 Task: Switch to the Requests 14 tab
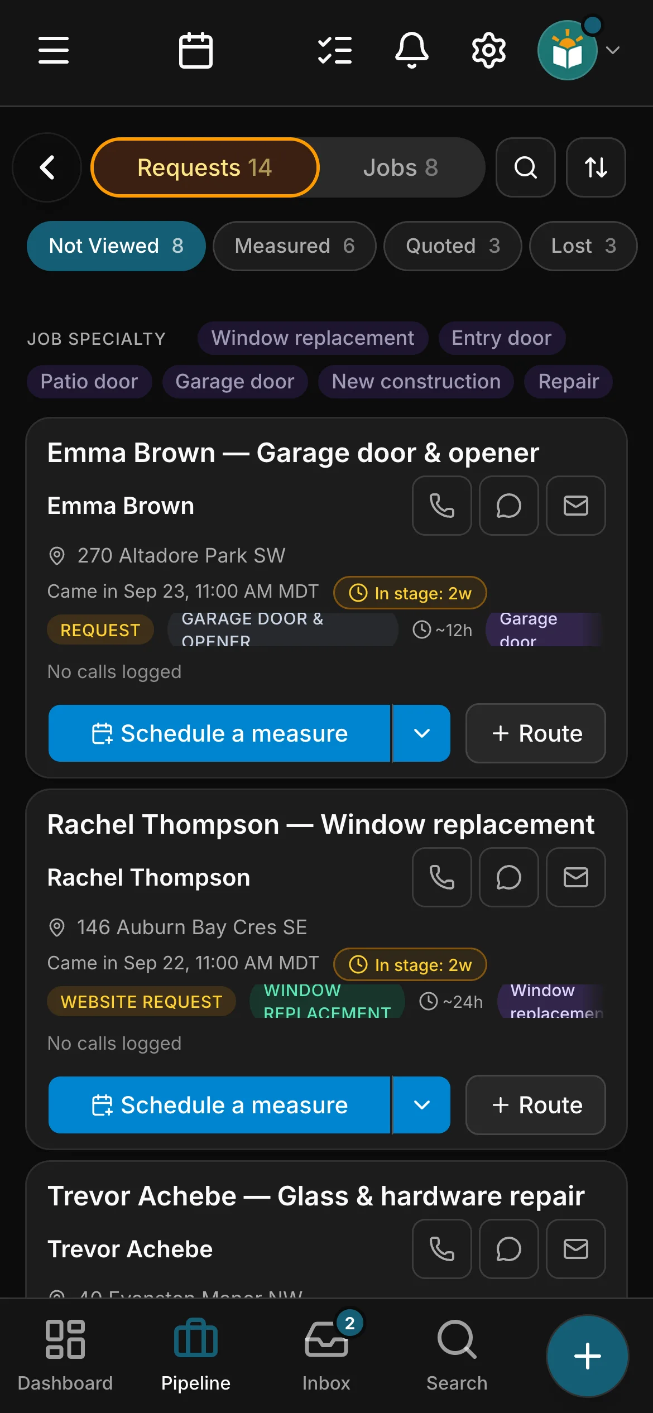click(x=205, y=167)
